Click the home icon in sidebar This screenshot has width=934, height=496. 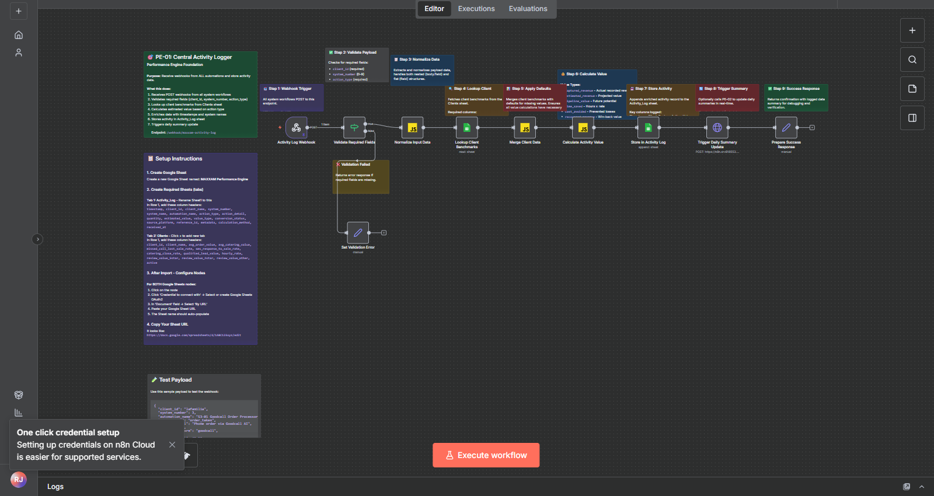(x=19, y=35)
